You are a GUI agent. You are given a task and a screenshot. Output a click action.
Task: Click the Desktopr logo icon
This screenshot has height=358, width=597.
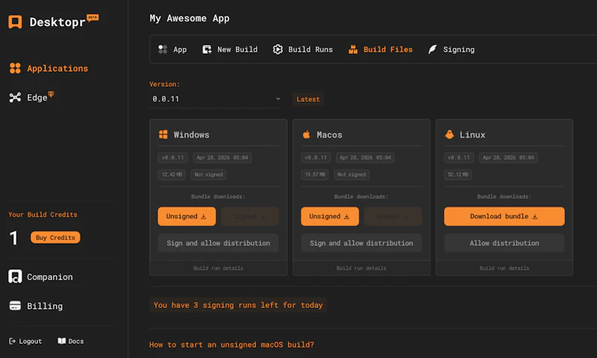pos(15,22)
